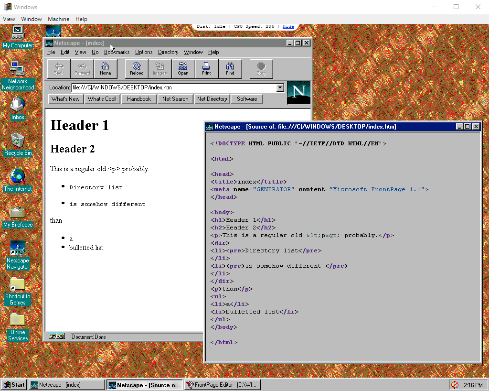This screenshot has width=489, height=391.
Task: Click the Reload toolbar icon
Action: coord(137,68)
